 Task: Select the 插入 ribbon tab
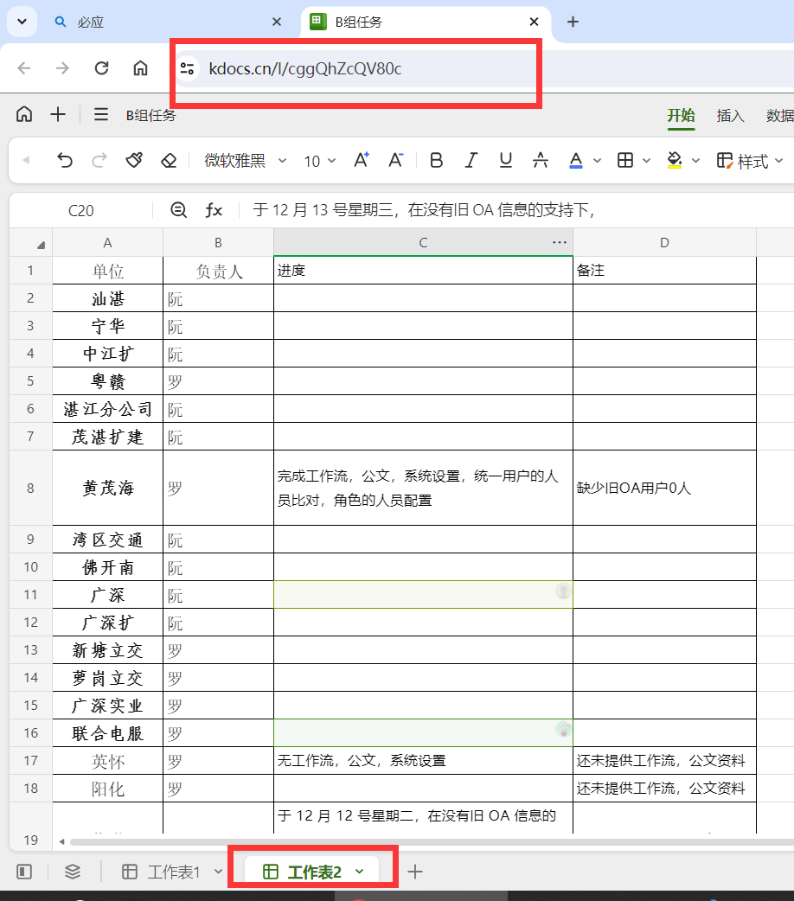click(x=730, y=116)
